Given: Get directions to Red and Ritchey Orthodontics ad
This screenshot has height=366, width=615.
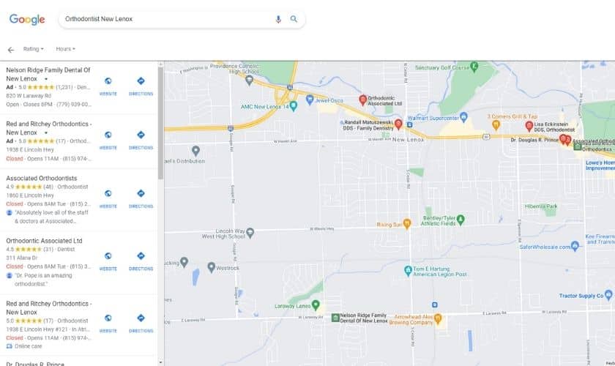Looking at the screenshot, I should pyautogui.click(x=141, y=141).
